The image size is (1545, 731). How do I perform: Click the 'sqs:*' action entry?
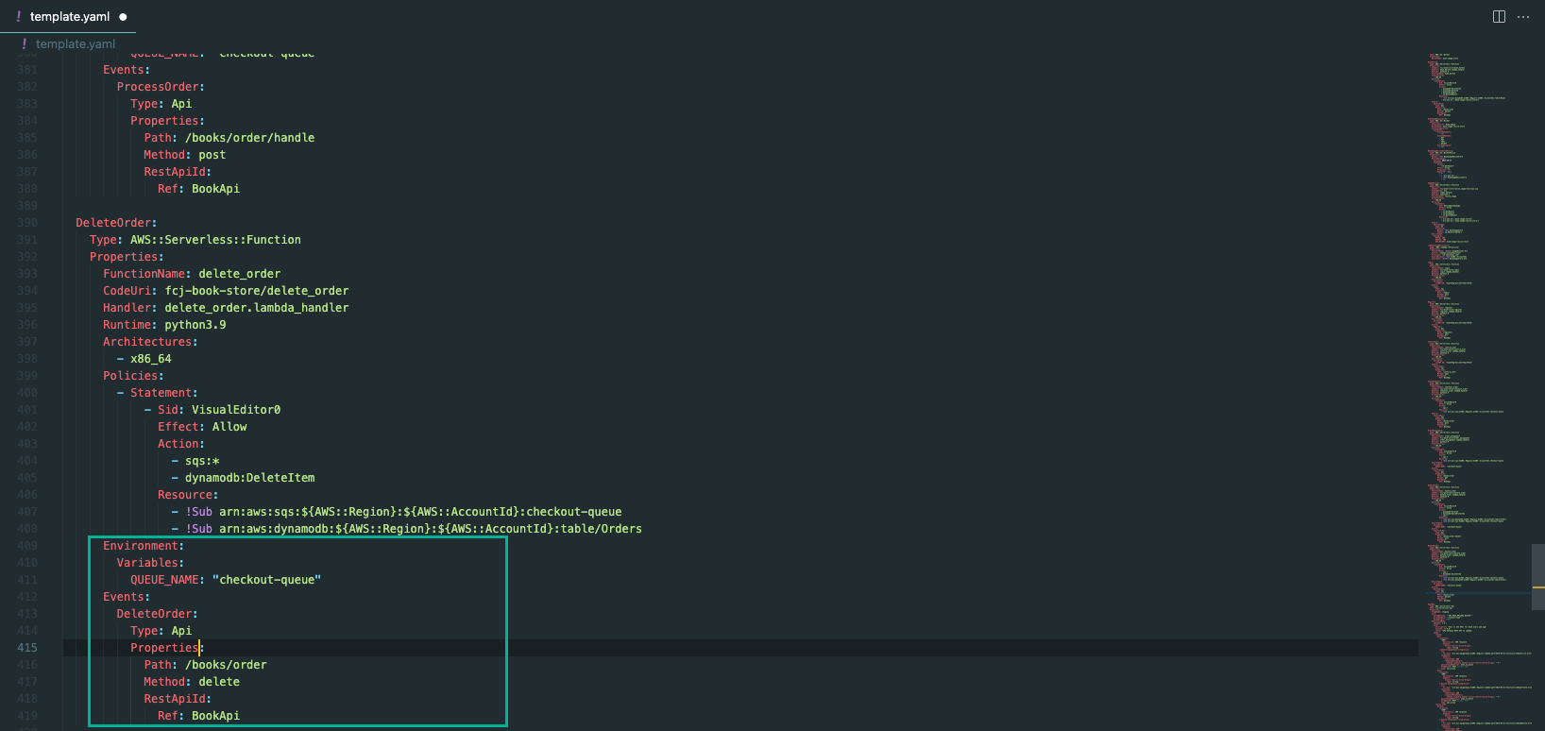202,461
